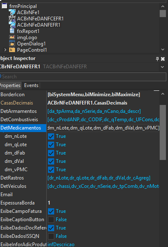Select the frmPrincipal form icon
The width and height of the screenshot is (168, 247).
coord(5,6)
